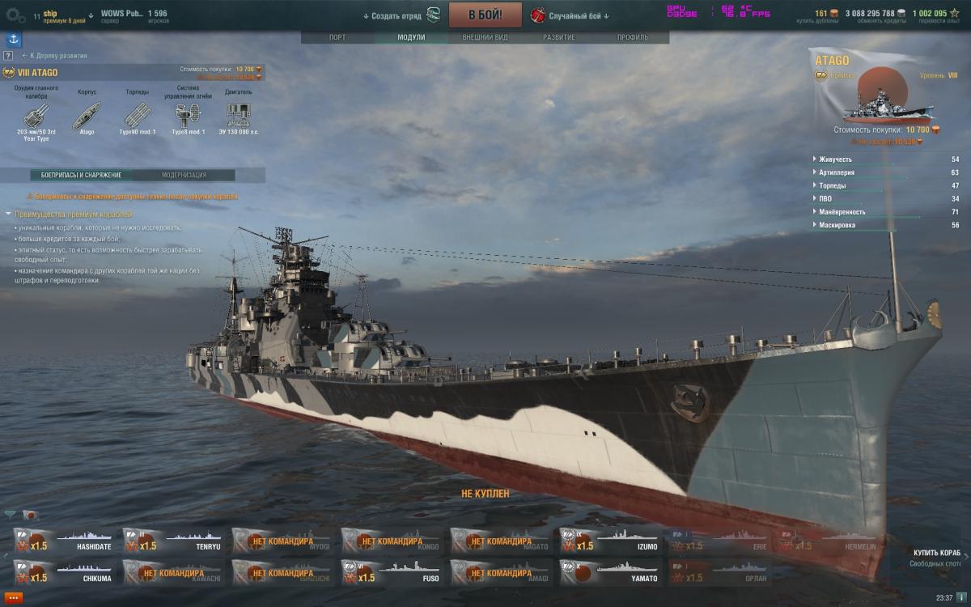
Task: Select the Yamato ship in carousel
Action: coord(610,573)
